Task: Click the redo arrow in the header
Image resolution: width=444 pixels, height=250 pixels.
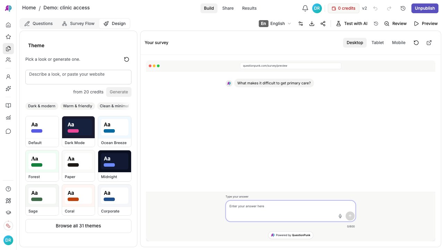Action: [389, 8]
